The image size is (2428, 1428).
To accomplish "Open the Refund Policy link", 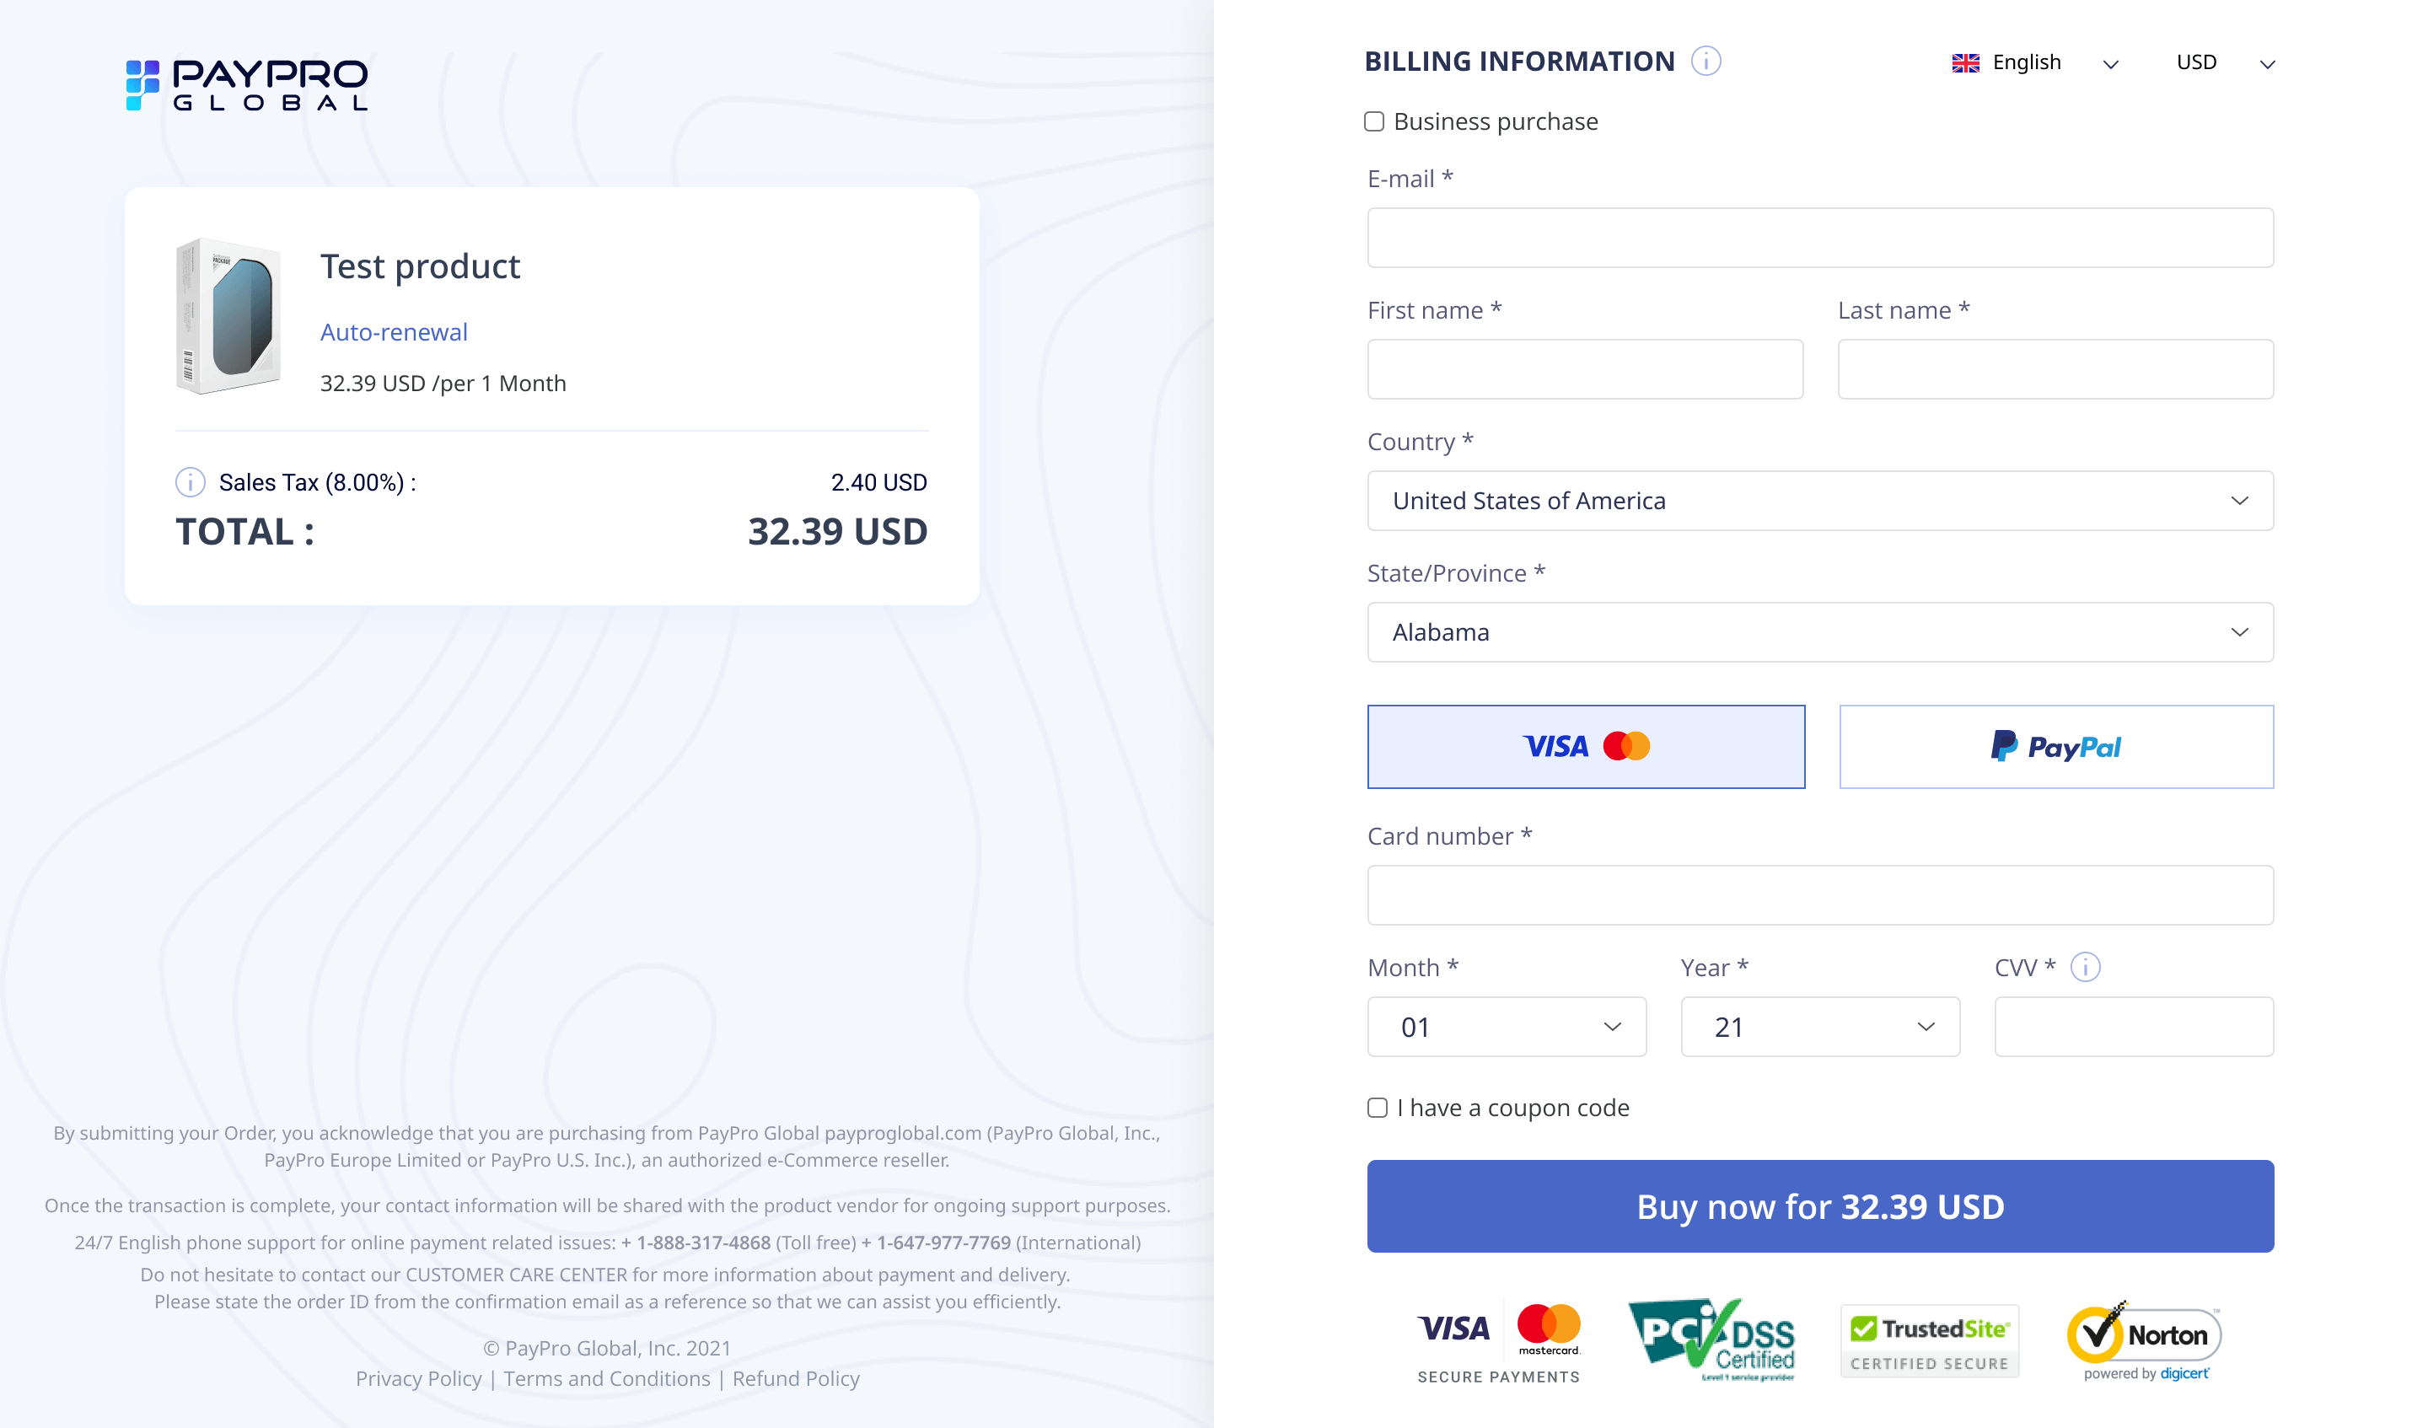I will (796, 1379).
